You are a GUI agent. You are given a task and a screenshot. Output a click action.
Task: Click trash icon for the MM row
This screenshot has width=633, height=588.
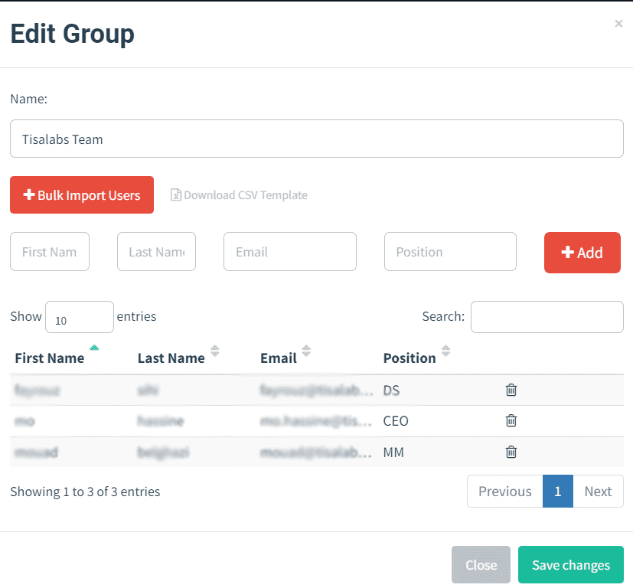pyautogui.click(x=511, y=452)
